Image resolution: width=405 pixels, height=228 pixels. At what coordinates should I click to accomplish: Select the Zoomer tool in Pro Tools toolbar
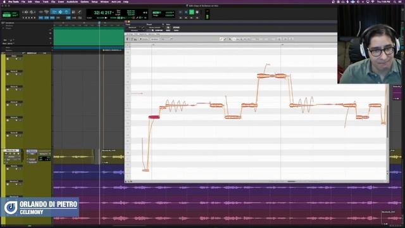tap(46, 12)
